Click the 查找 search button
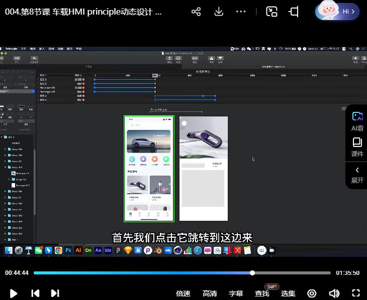The image size is (367, 300). coord(262,293)
